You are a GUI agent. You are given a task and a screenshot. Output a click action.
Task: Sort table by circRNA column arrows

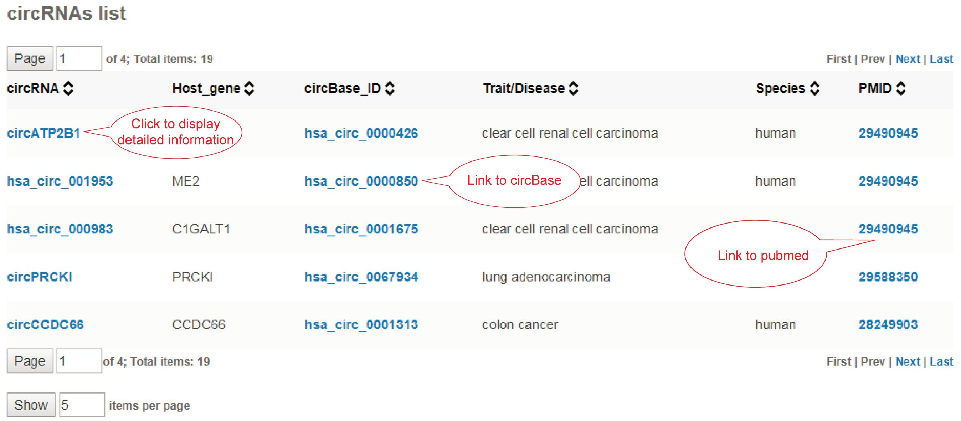pos(68,88)
